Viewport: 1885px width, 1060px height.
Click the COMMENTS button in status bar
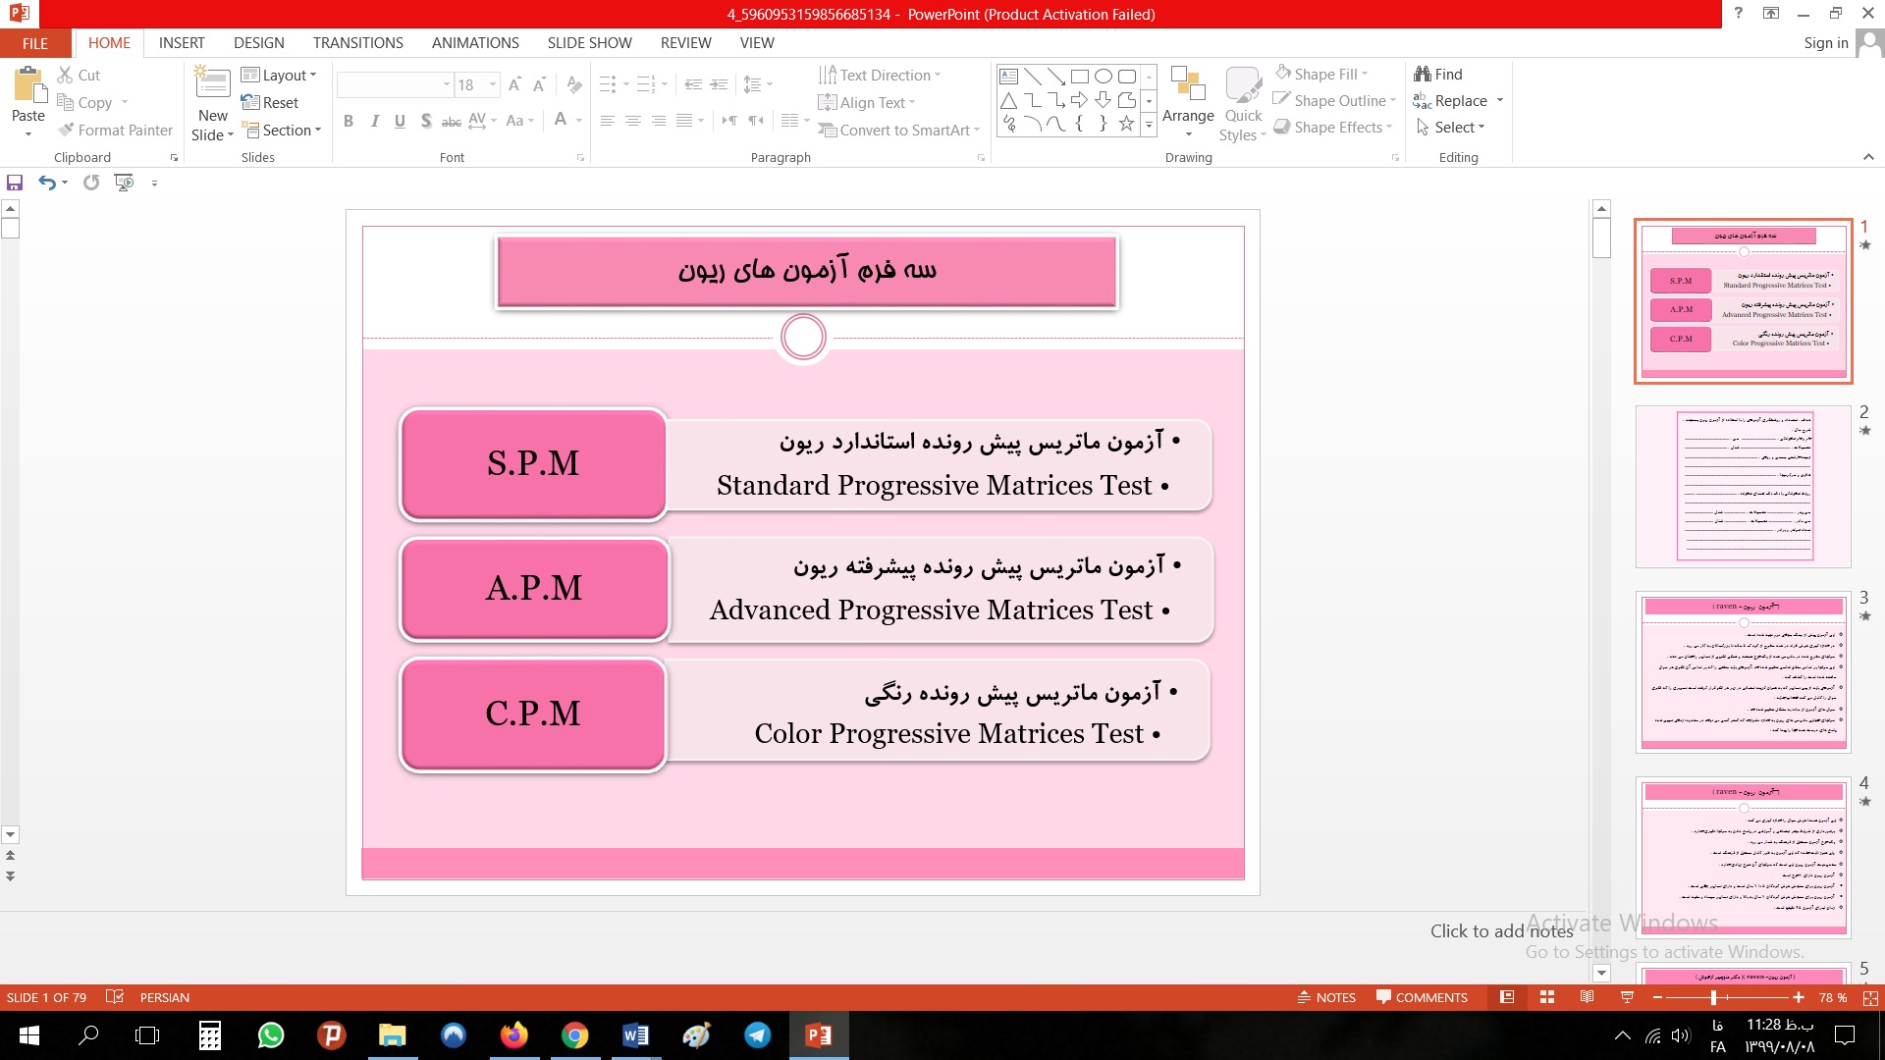pyautogui.click(x=1422, y=997)
